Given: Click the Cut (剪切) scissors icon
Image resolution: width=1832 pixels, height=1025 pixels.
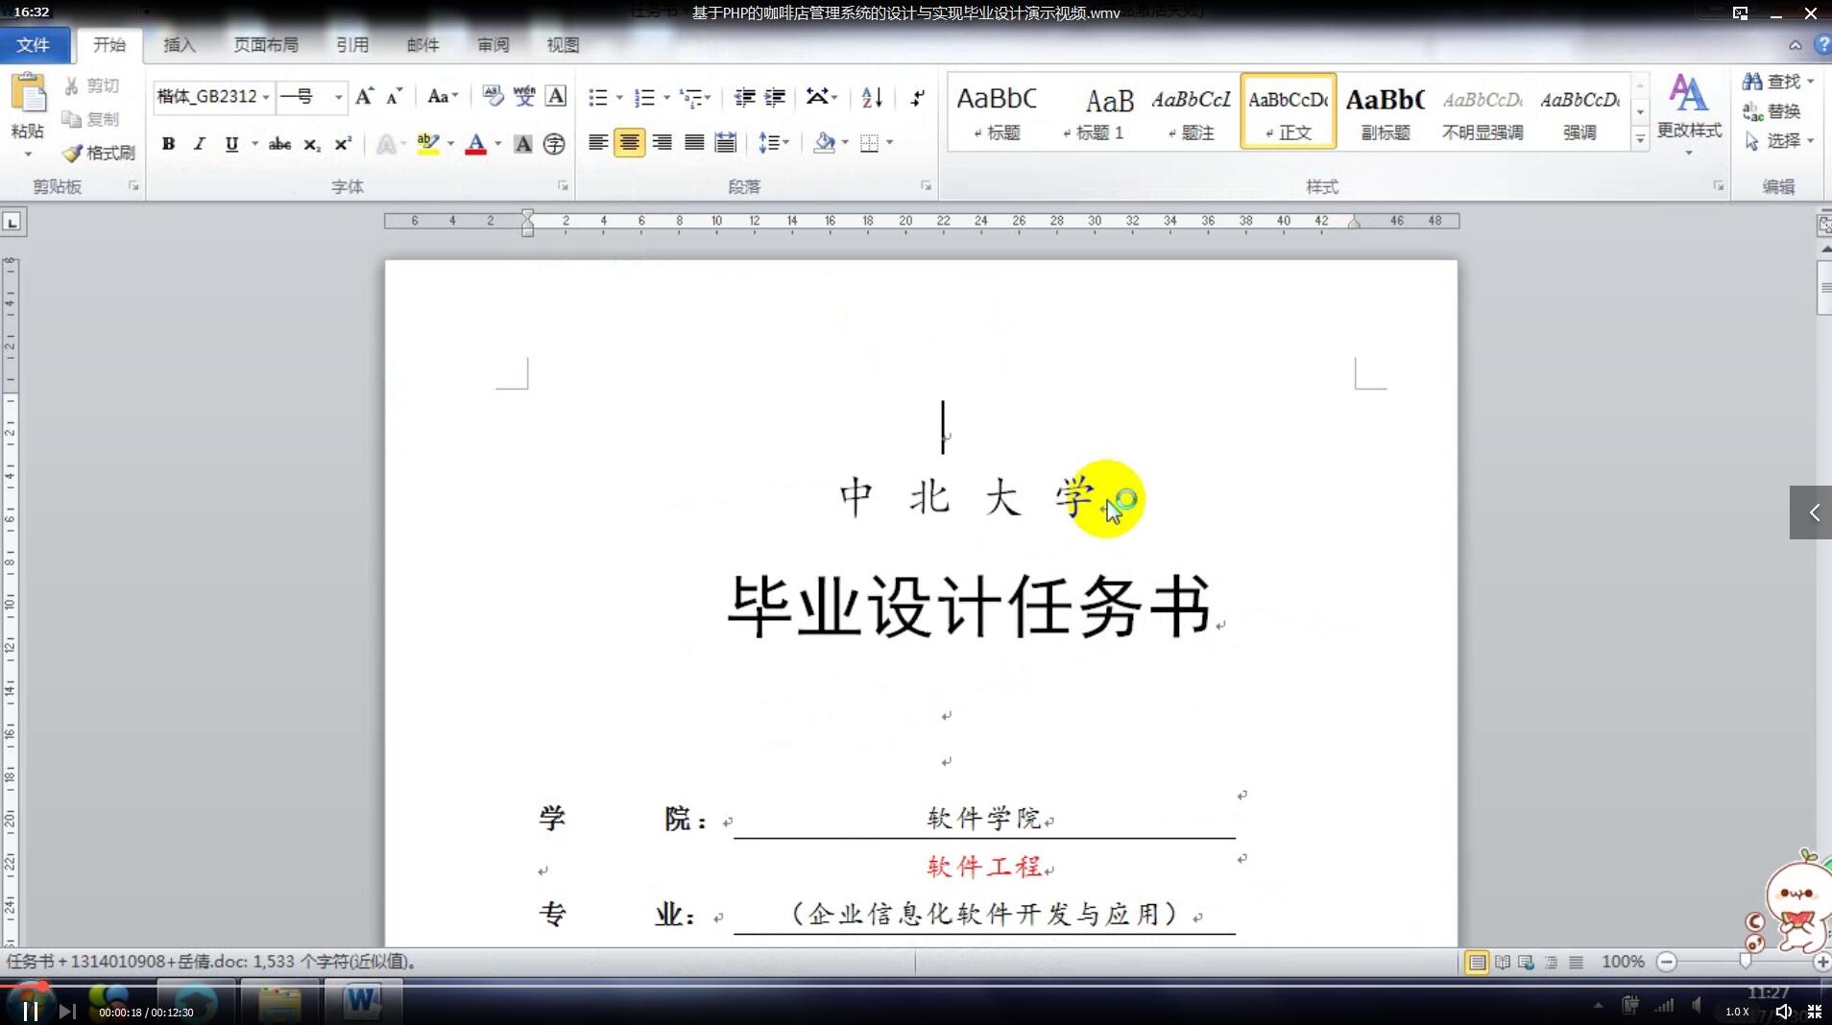Looking at the screenshot, I should click(71, 85).
